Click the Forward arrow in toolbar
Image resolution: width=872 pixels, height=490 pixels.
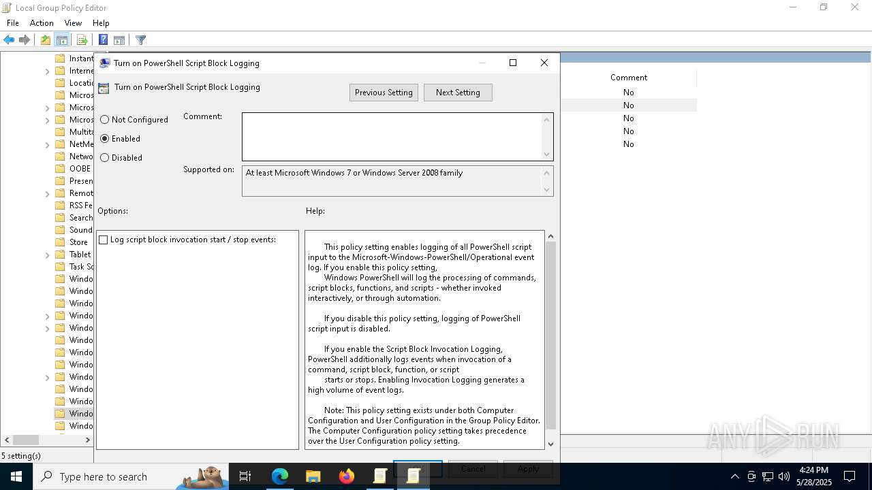pos(25,40)
